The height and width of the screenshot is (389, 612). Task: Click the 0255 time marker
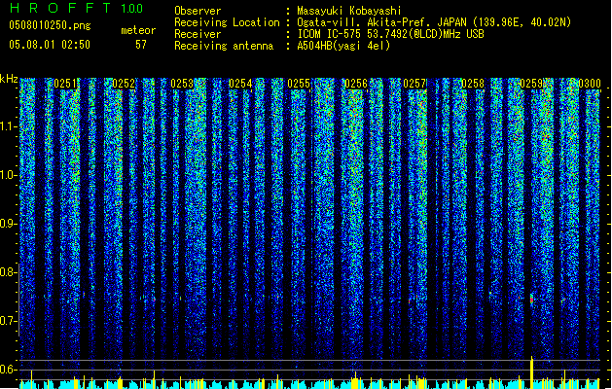(299, 84)
